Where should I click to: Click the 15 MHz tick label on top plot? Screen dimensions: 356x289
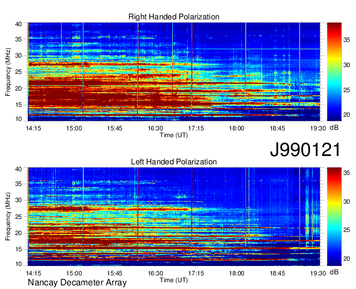(x=18, y=105)
